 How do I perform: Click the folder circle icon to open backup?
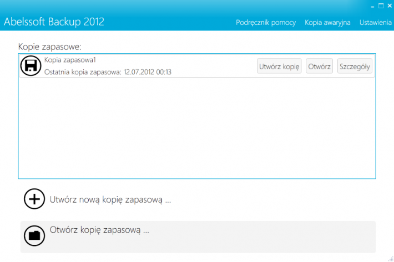[x=34, y=235]
